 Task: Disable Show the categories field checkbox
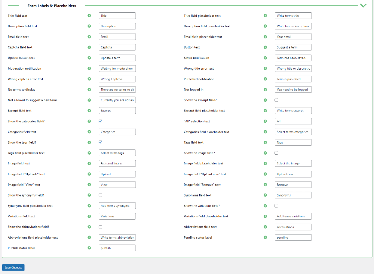101,121
